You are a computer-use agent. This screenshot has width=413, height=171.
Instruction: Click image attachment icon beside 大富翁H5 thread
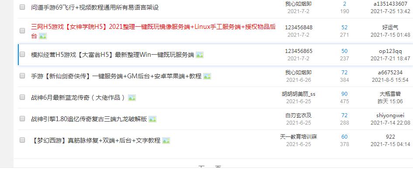(x=200, y=55)
